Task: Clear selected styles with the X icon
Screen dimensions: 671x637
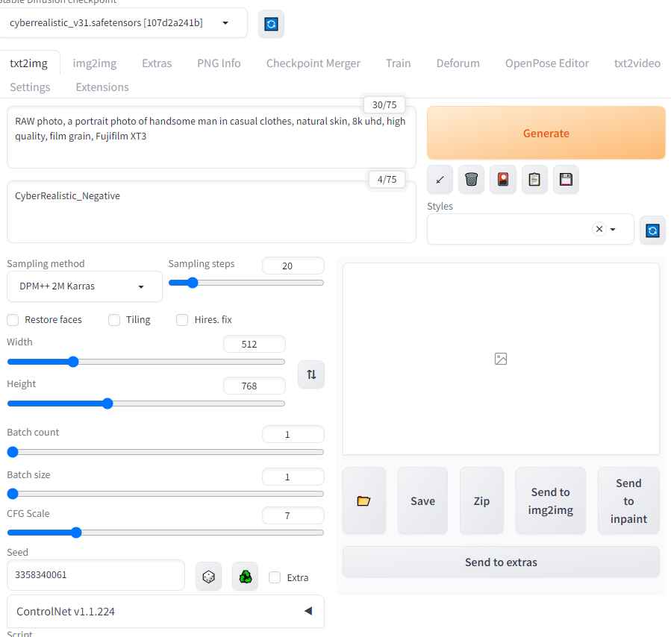Action: tap(599, 229)
